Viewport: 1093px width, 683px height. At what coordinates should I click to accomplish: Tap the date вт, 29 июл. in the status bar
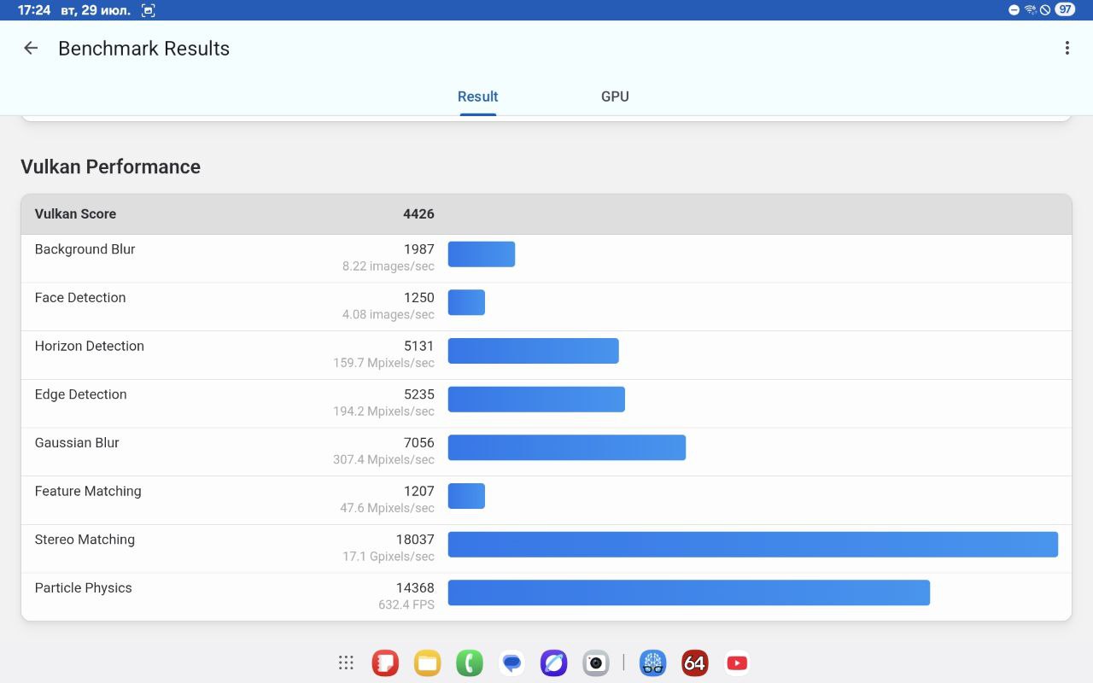[x=96, y=10]
